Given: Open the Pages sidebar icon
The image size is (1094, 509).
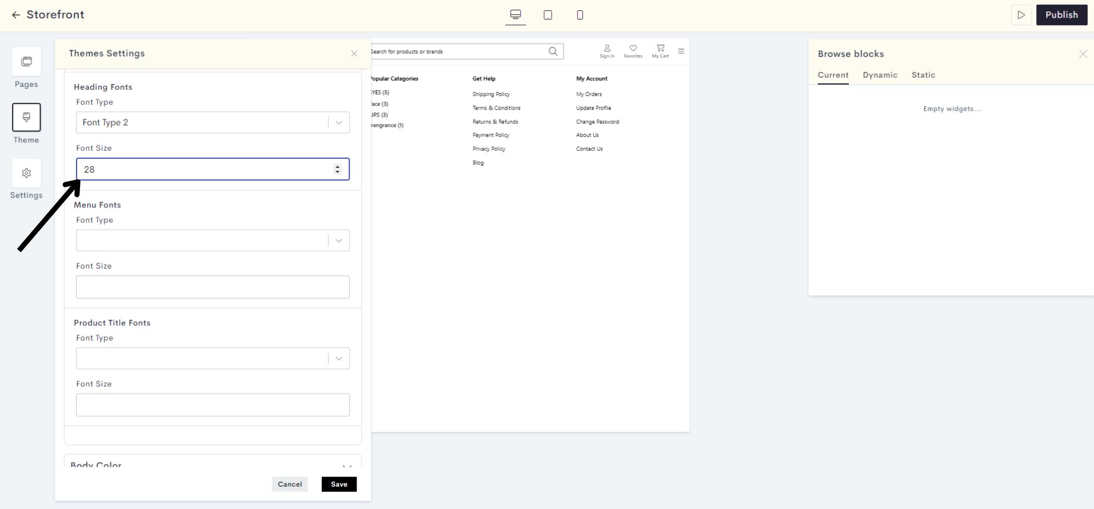Looking at the screenshot, I should pyautogui.click(x=26, y=62).
